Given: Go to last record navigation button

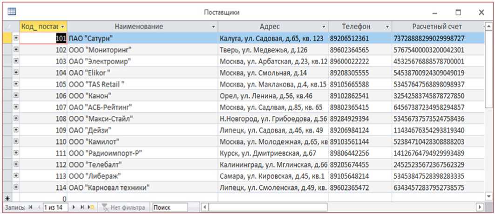Looking at the screenshot, I should 82,207.
